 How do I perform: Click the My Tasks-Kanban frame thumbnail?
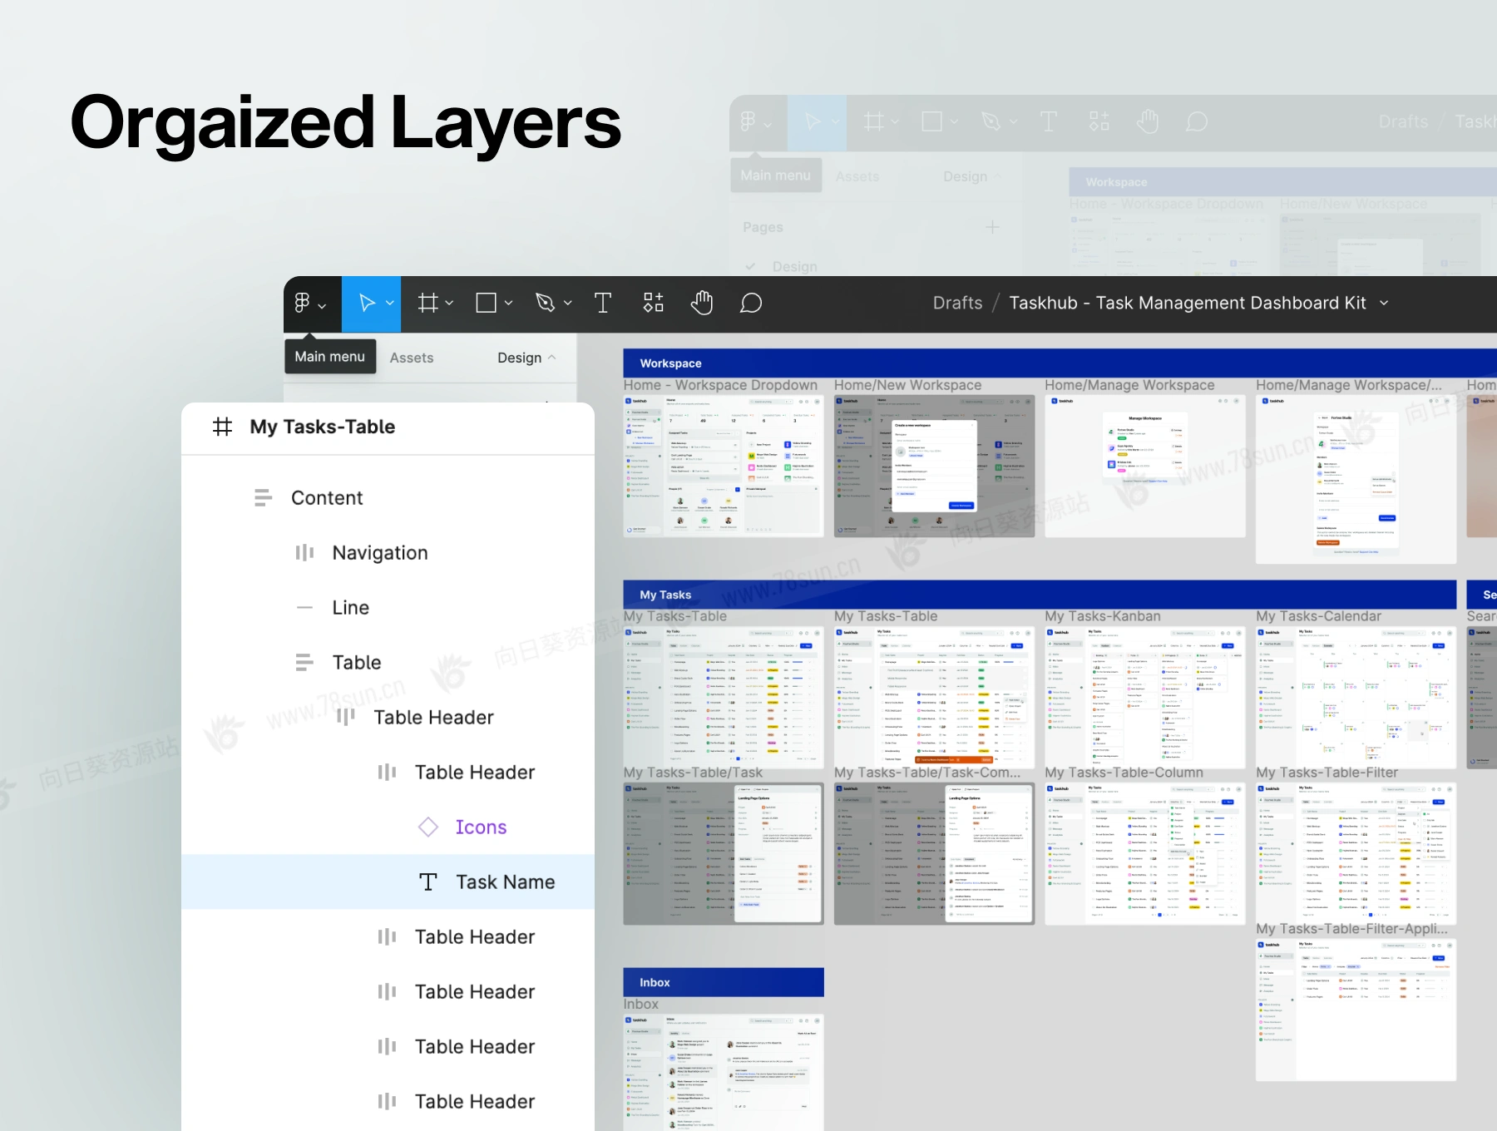pos(1145,697)
